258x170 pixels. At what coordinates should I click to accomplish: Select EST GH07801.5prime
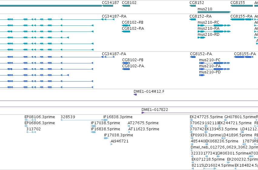coord(240,117)
